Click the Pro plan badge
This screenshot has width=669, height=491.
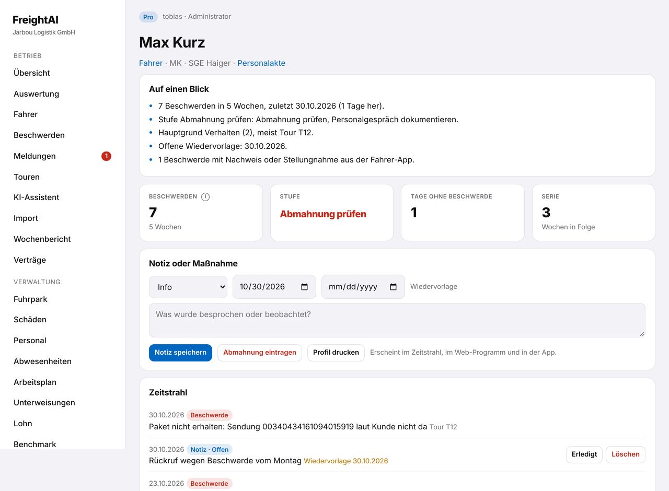click(148, 17)
